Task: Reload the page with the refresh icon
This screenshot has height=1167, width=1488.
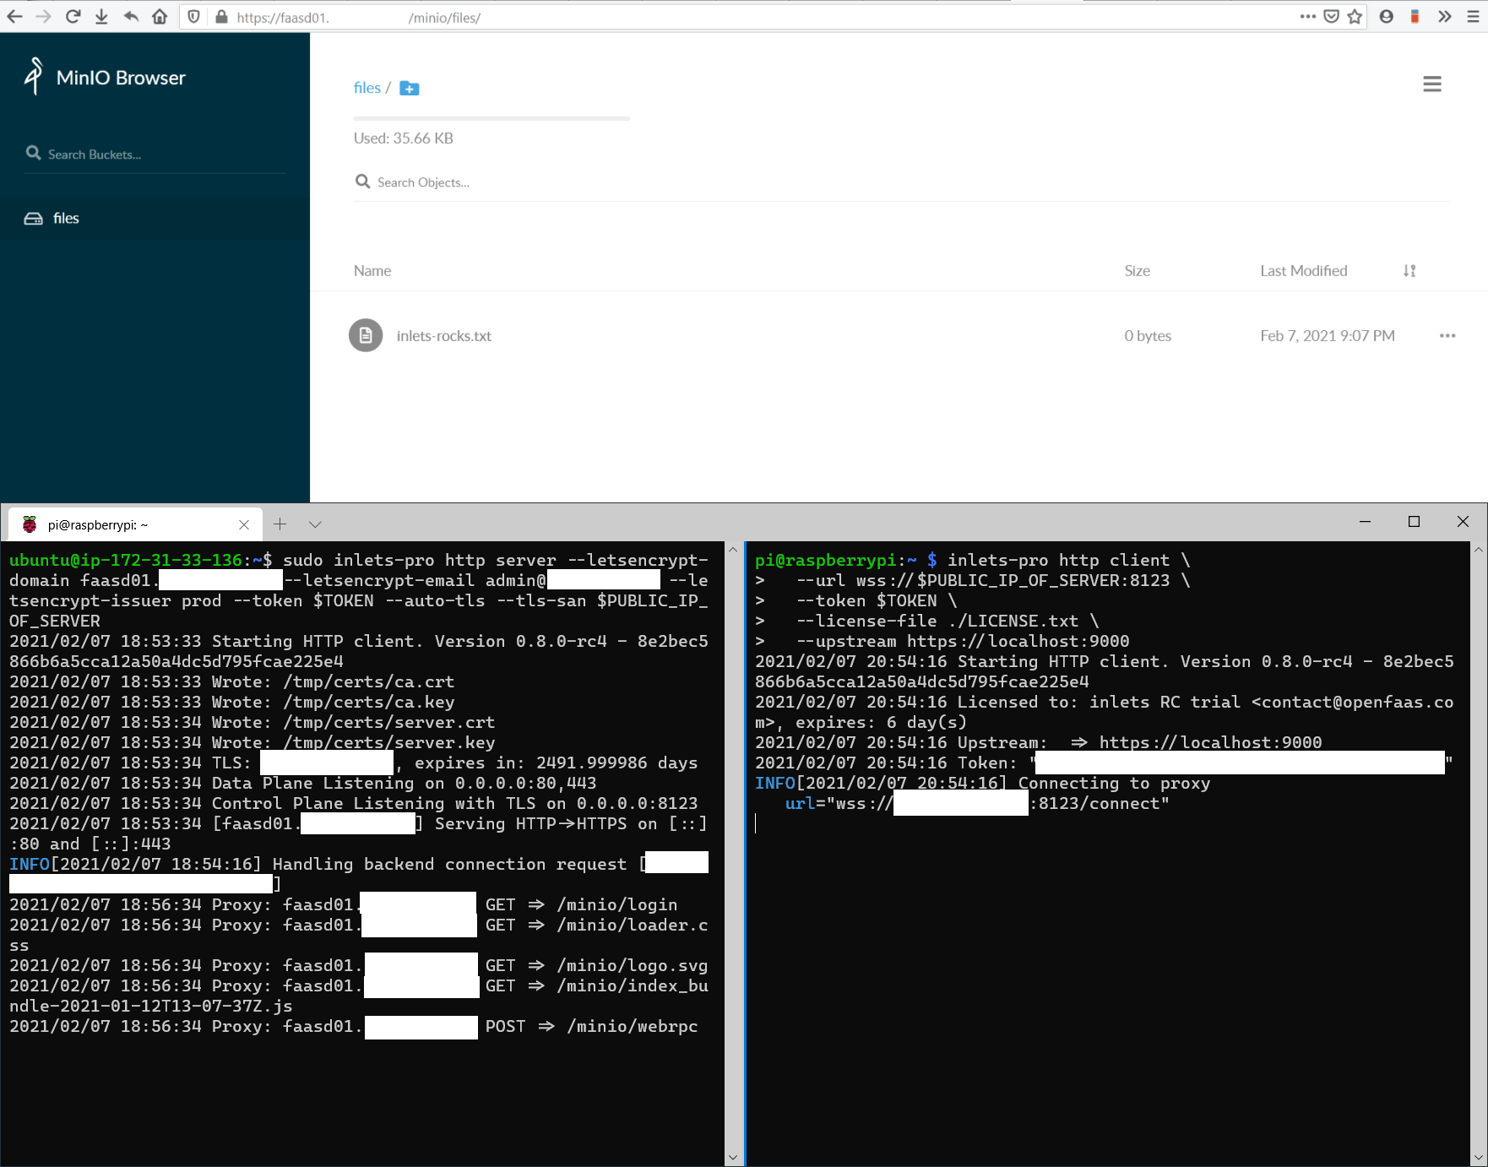Action: 73,17
